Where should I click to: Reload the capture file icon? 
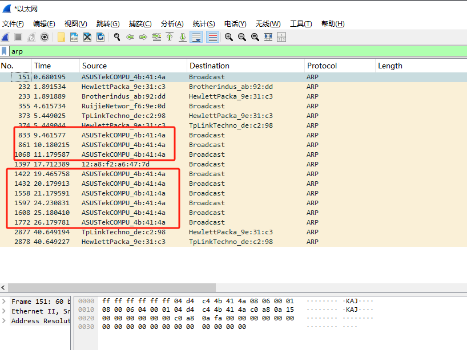100,37
